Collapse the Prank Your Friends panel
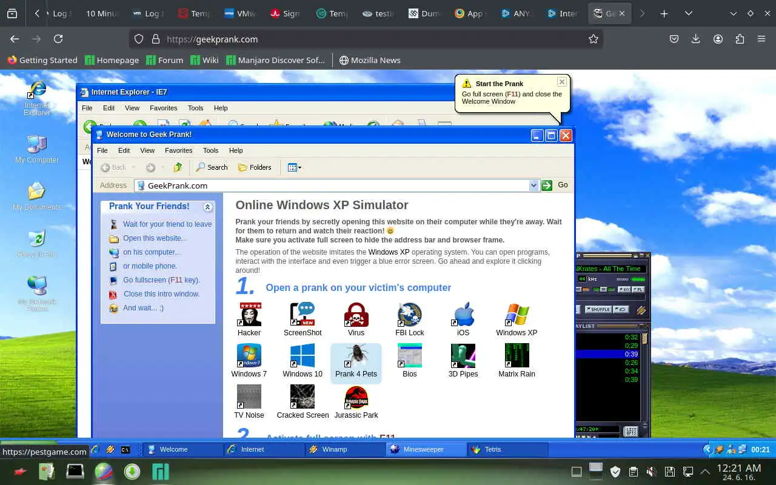The image size is (776, 485). 208,207
